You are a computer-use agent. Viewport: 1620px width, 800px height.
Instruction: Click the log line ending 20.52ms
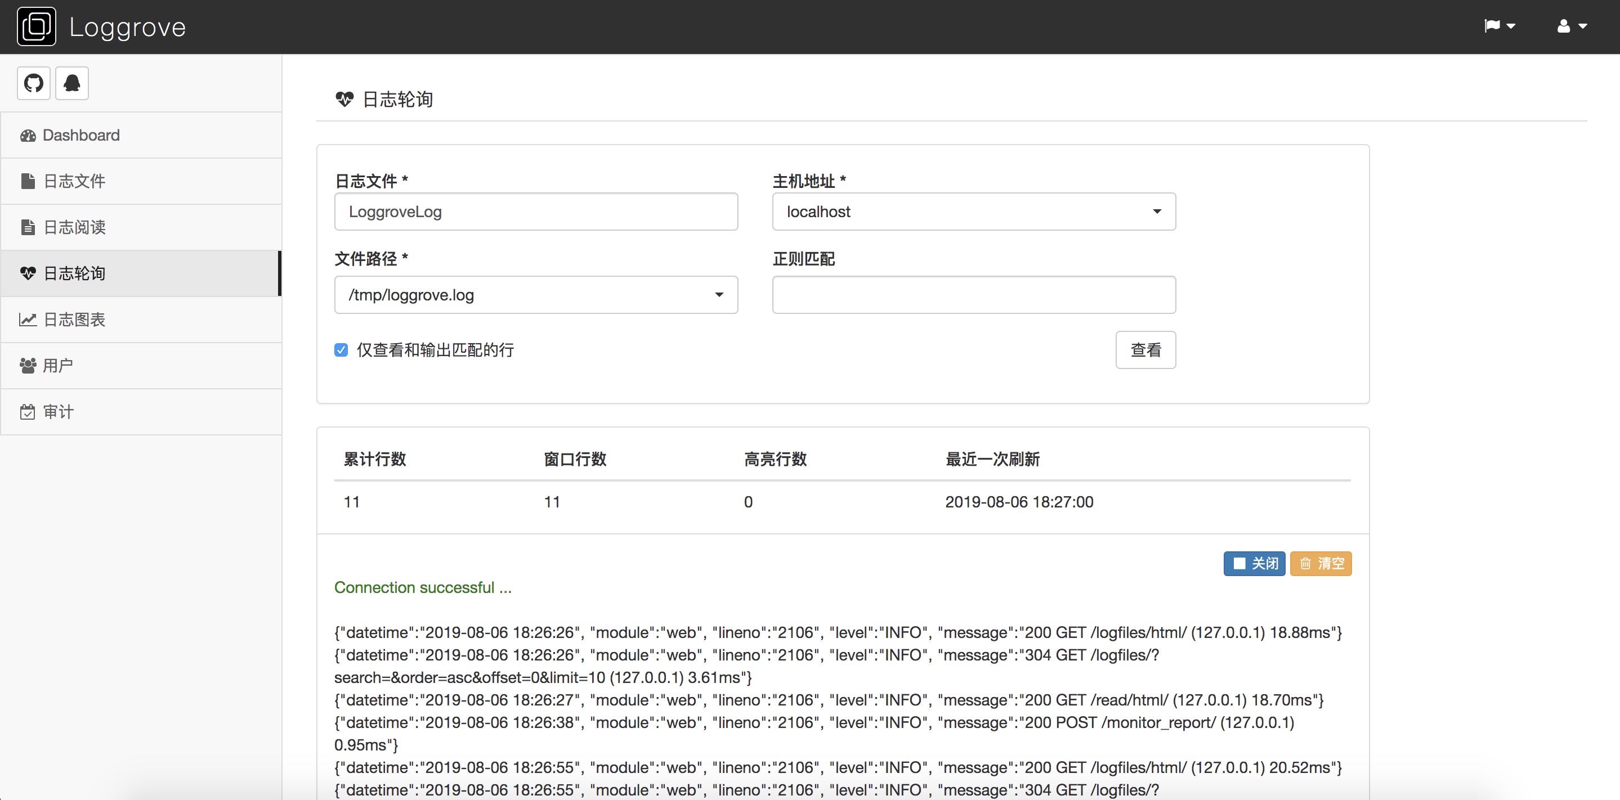click(x=838, y=768)
